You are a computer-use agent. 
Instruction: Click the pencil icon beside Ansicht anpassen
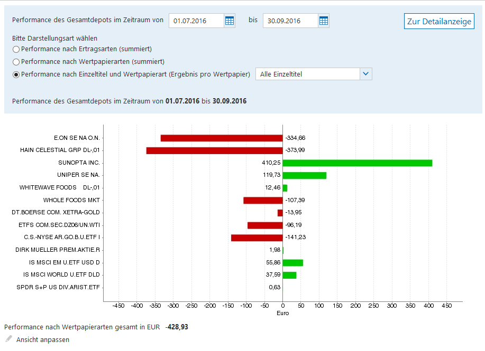(8, 339)
